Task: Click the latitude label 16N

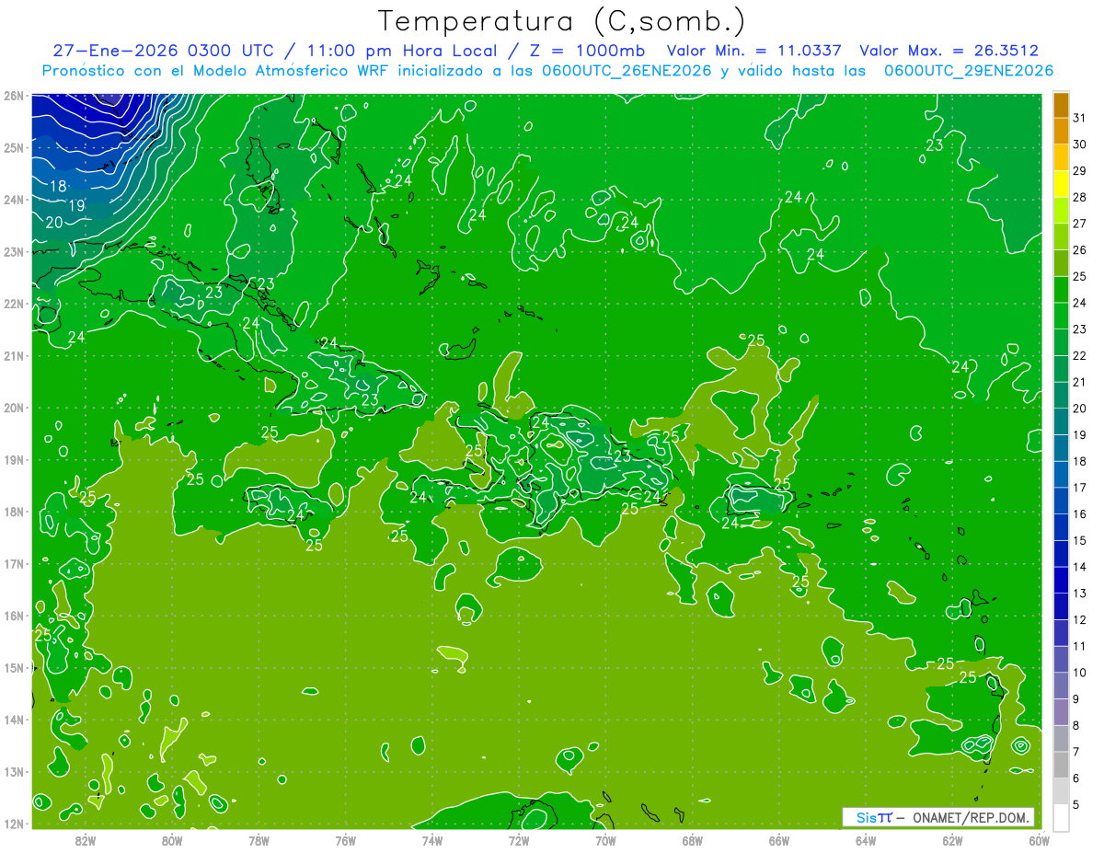Action: pos(13,616)
